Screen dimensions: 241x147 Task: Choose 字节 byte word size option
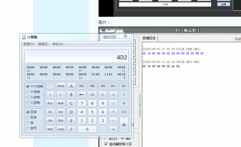coord(28,128)
